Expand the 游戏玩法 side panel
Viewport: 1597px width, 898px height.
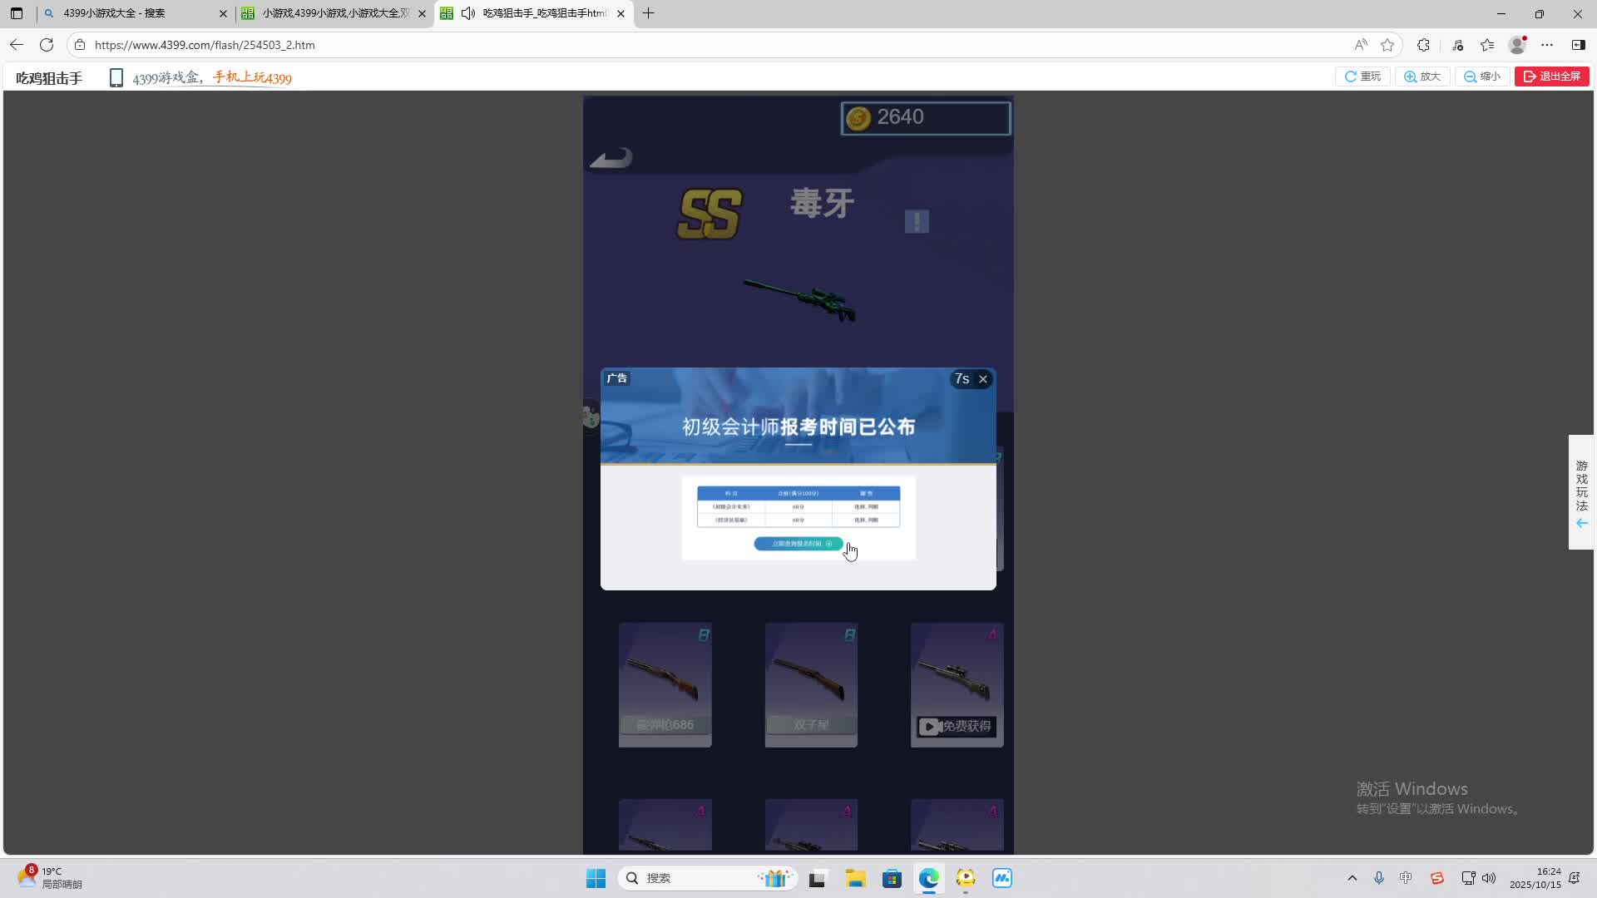1581,492
